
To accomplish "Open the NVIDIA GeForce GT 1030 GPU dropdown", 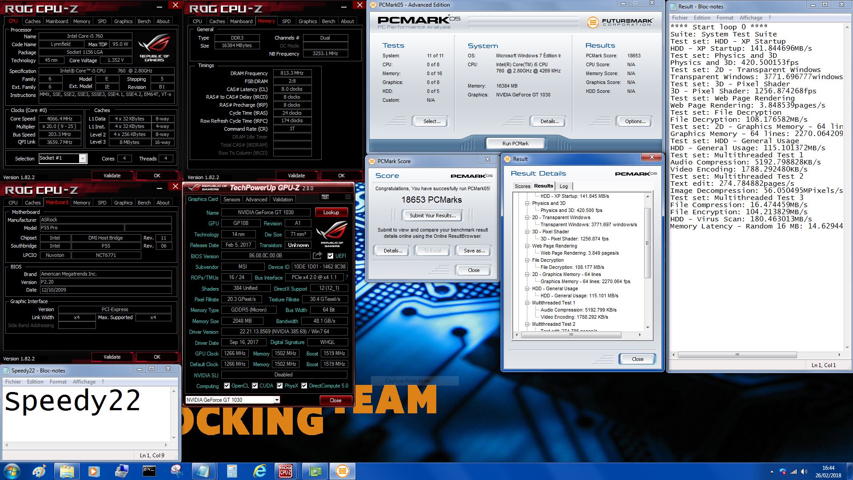I will [276, 400].
